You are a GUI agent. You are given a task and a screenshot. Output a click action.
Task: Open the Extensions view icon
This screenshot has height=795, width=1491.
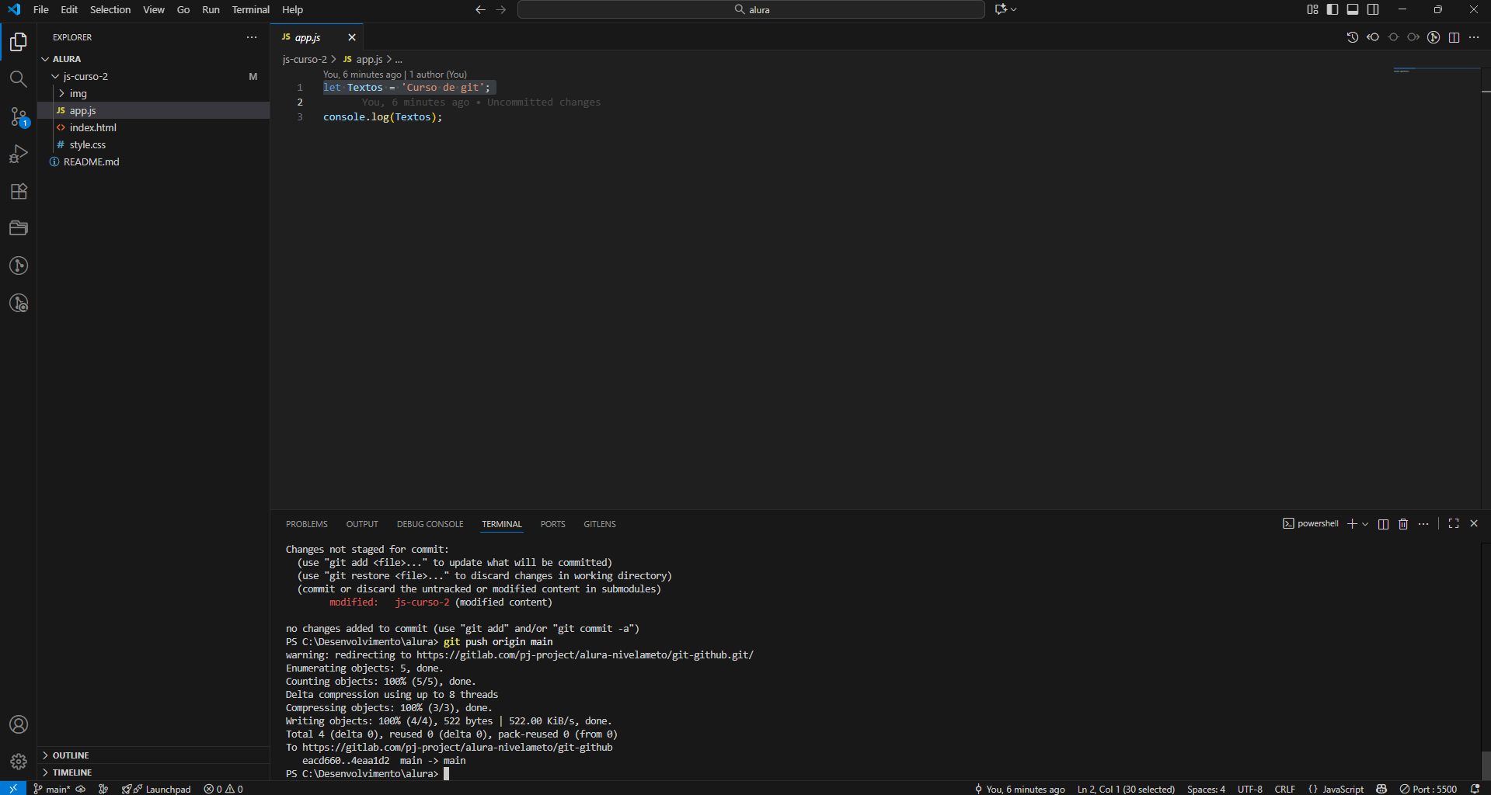click(x=19, y=191)
